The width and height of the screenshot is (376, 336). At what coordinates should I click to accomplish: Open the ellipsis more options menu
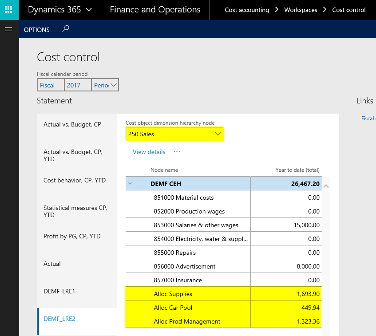point(177,152)
